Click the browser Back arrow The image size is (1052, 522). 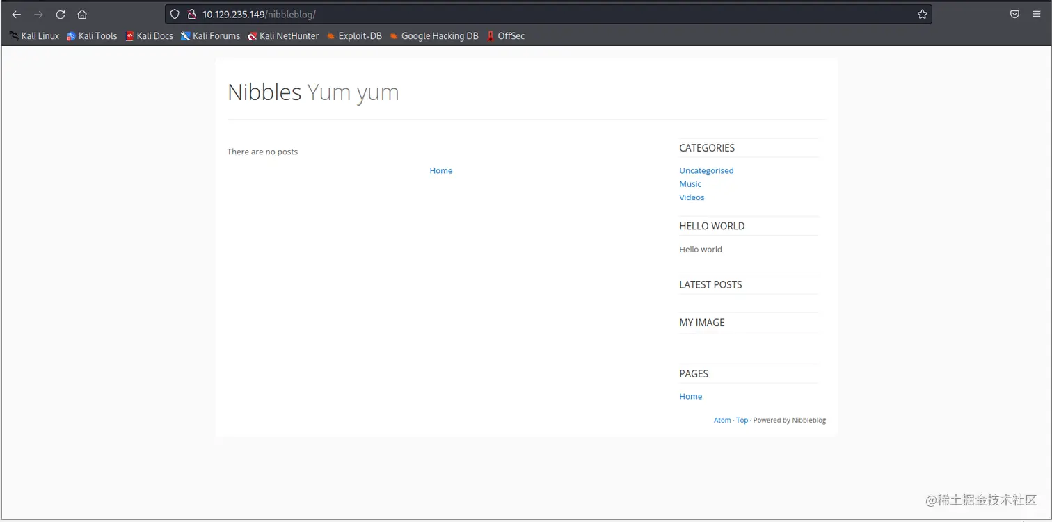pos(17,14)
